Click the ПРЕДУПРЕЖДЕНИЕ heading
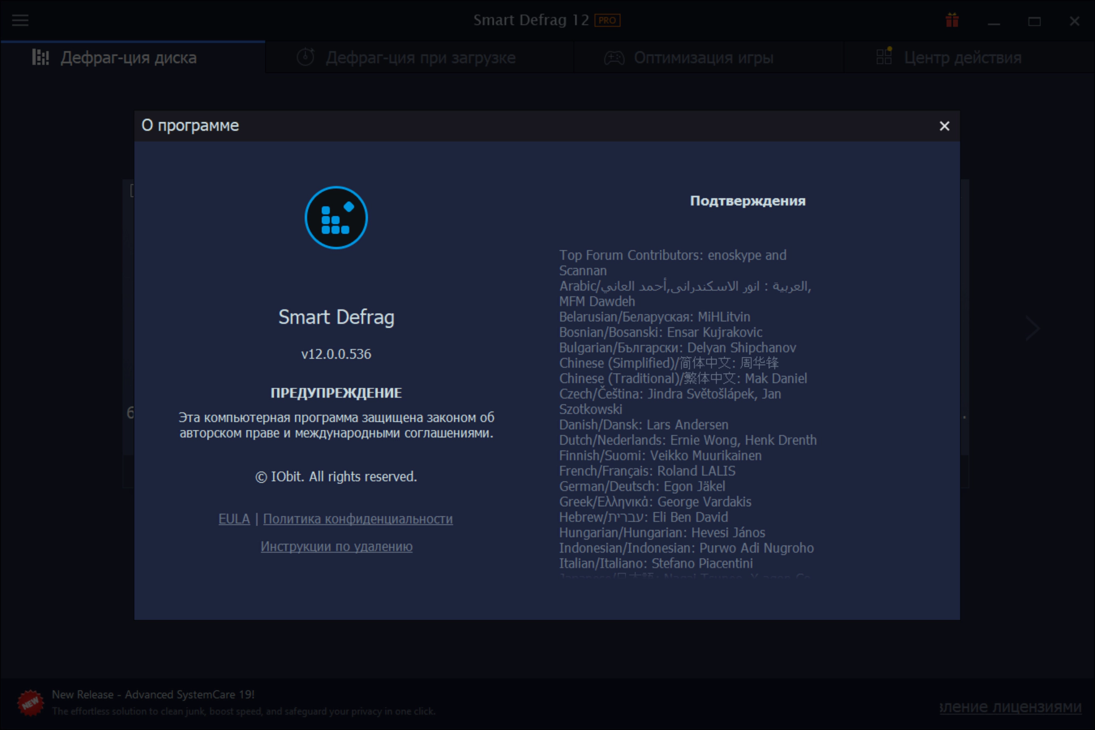The width and height of the screenshot is (1095, 730). pyautogui.click(x=336, y=393)
